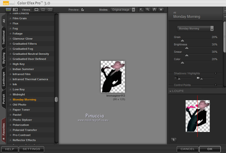Expand the Shadows / Highlights section

[x=216, y=73]
